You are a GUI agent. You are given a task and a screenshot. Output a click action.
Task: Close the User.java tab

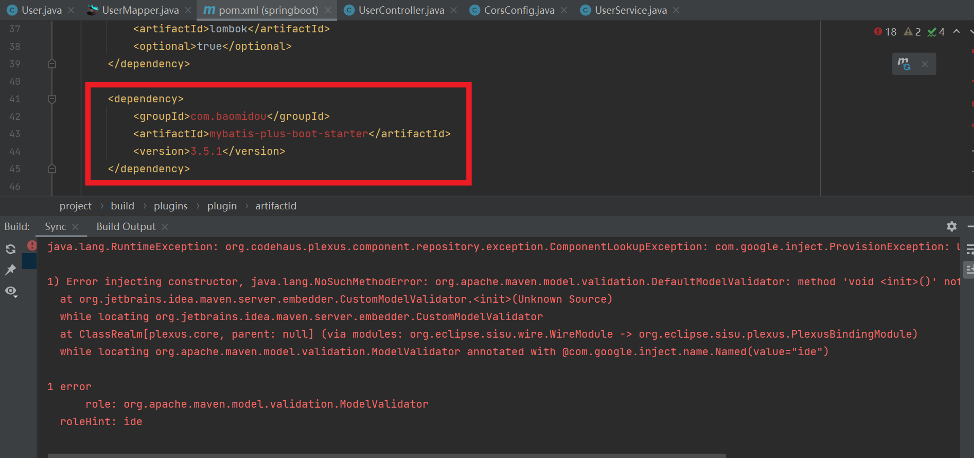71,10
